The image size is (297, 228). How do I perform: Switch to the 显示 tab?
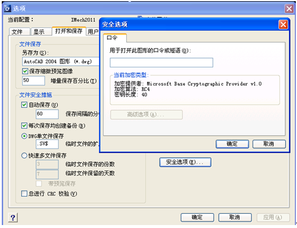pyautogui.click(x=41, y=31)
